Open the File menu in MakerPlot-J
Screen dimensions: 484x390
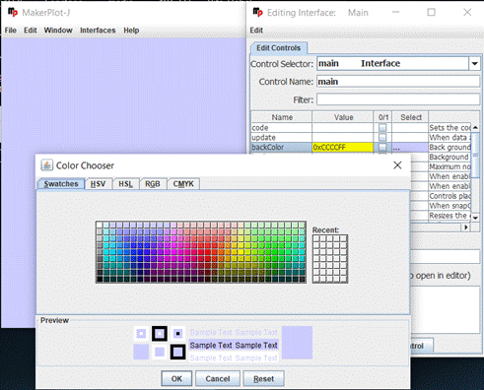coord(11,31)
